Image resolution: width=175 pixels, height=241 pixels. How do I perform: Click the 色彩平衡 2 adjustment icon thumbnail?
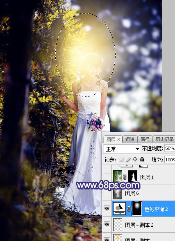point(120,209)
